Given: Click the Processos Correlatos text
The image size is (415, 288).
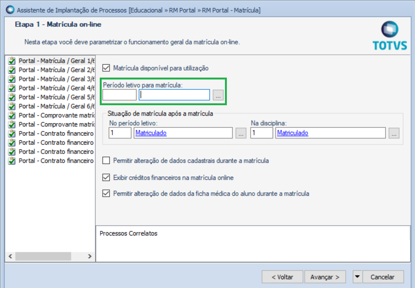Looking at the screenshot, I should coord(128,234).
